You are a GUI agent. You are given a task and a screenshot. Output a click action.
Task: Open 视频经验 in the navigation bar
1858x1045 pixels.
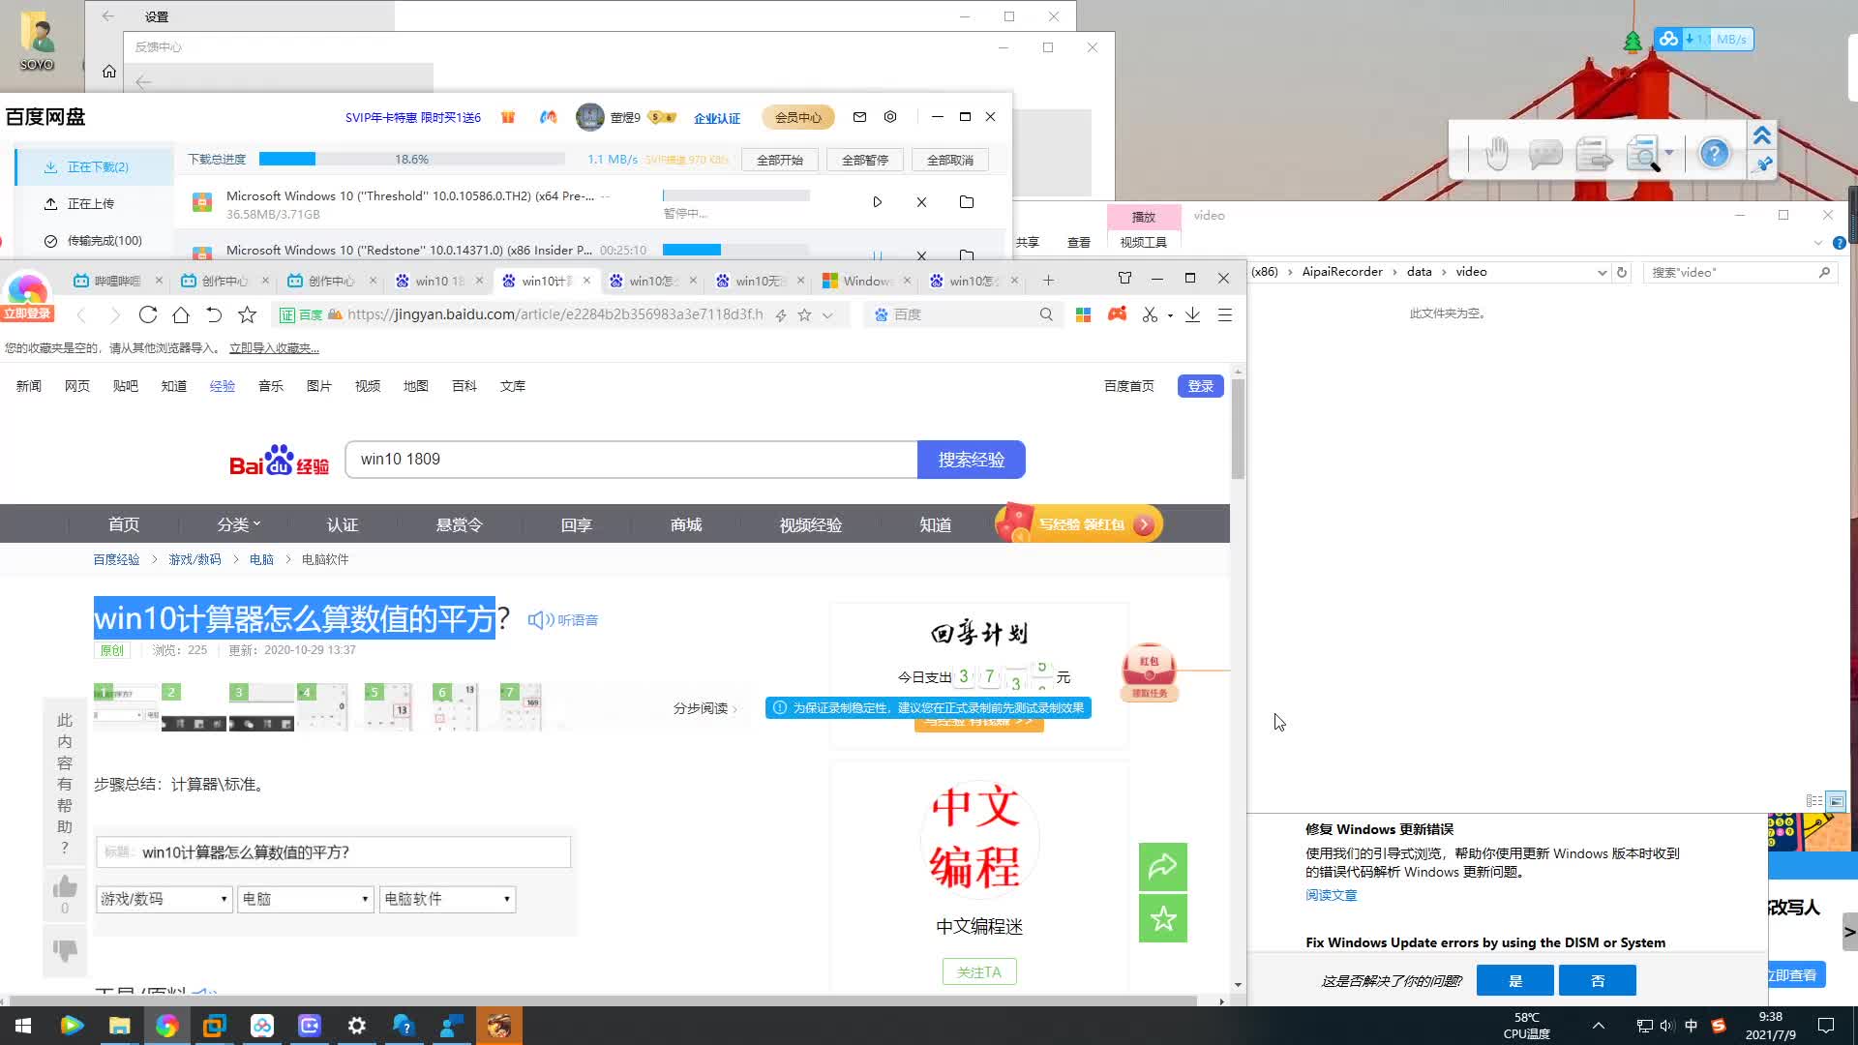(x=810, y=524)
